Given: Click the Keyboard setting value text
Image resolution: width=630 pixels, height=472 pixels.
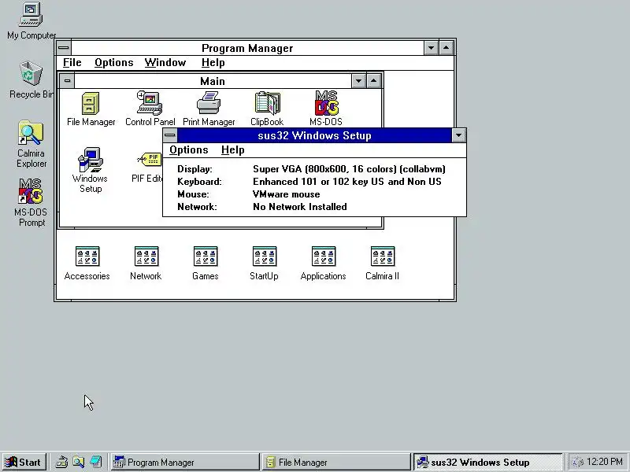Looking at the screenshot, I should pos(347,182).
